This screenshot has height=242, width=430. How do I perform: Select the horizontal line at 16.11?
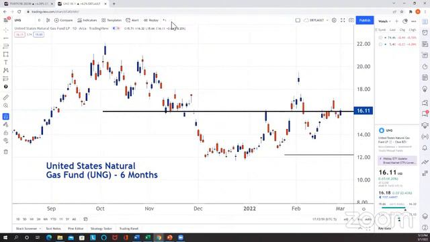tap(228, 112)
